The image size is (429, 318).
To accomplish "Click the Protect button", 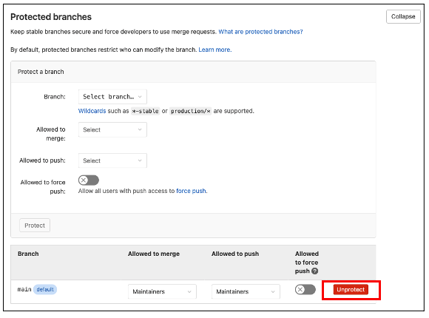I will pos(35,226).
